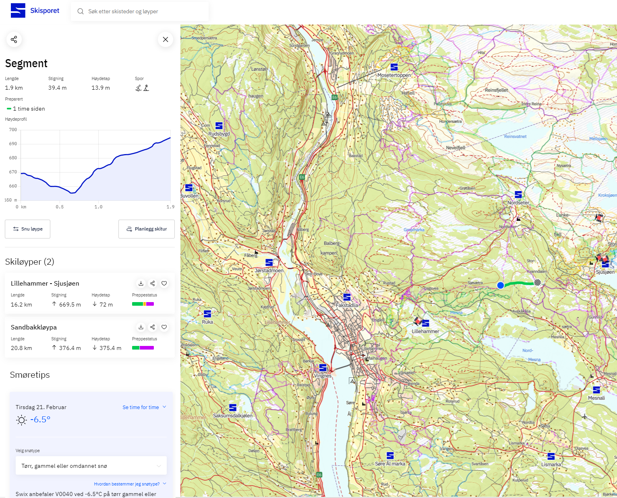Click search field for ski areas and trails
Viewport: 617px width, 498px height.
point(140,11)
